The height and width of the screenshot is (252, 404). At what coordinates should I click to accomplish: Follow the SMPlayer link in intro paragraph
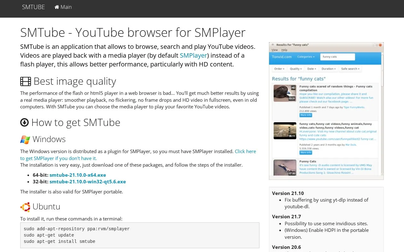193,55
